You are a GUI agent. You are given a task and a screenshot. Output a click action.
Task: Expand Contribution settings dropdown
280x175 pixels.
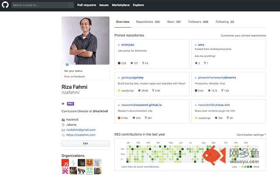tap(251, 135)
